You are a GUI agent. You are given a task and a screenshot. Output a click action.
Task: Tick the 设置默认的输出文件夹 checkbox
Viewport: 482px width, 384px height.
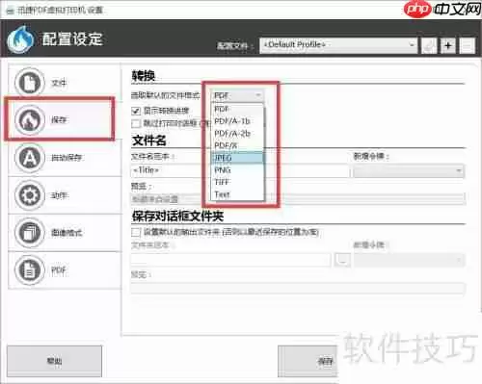click(x=136, y=232)
